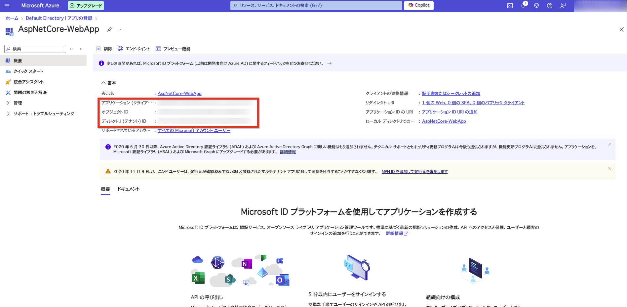The image size is (627, 307).
Task: Click the Microsoft Azure logo text
Action: click(40, 6)
